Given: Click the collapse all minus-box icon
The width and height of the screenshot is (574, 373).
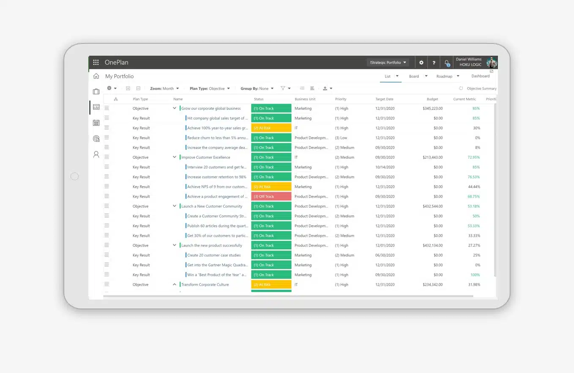Looking at the screenshot, I should [x=138, y=89].
